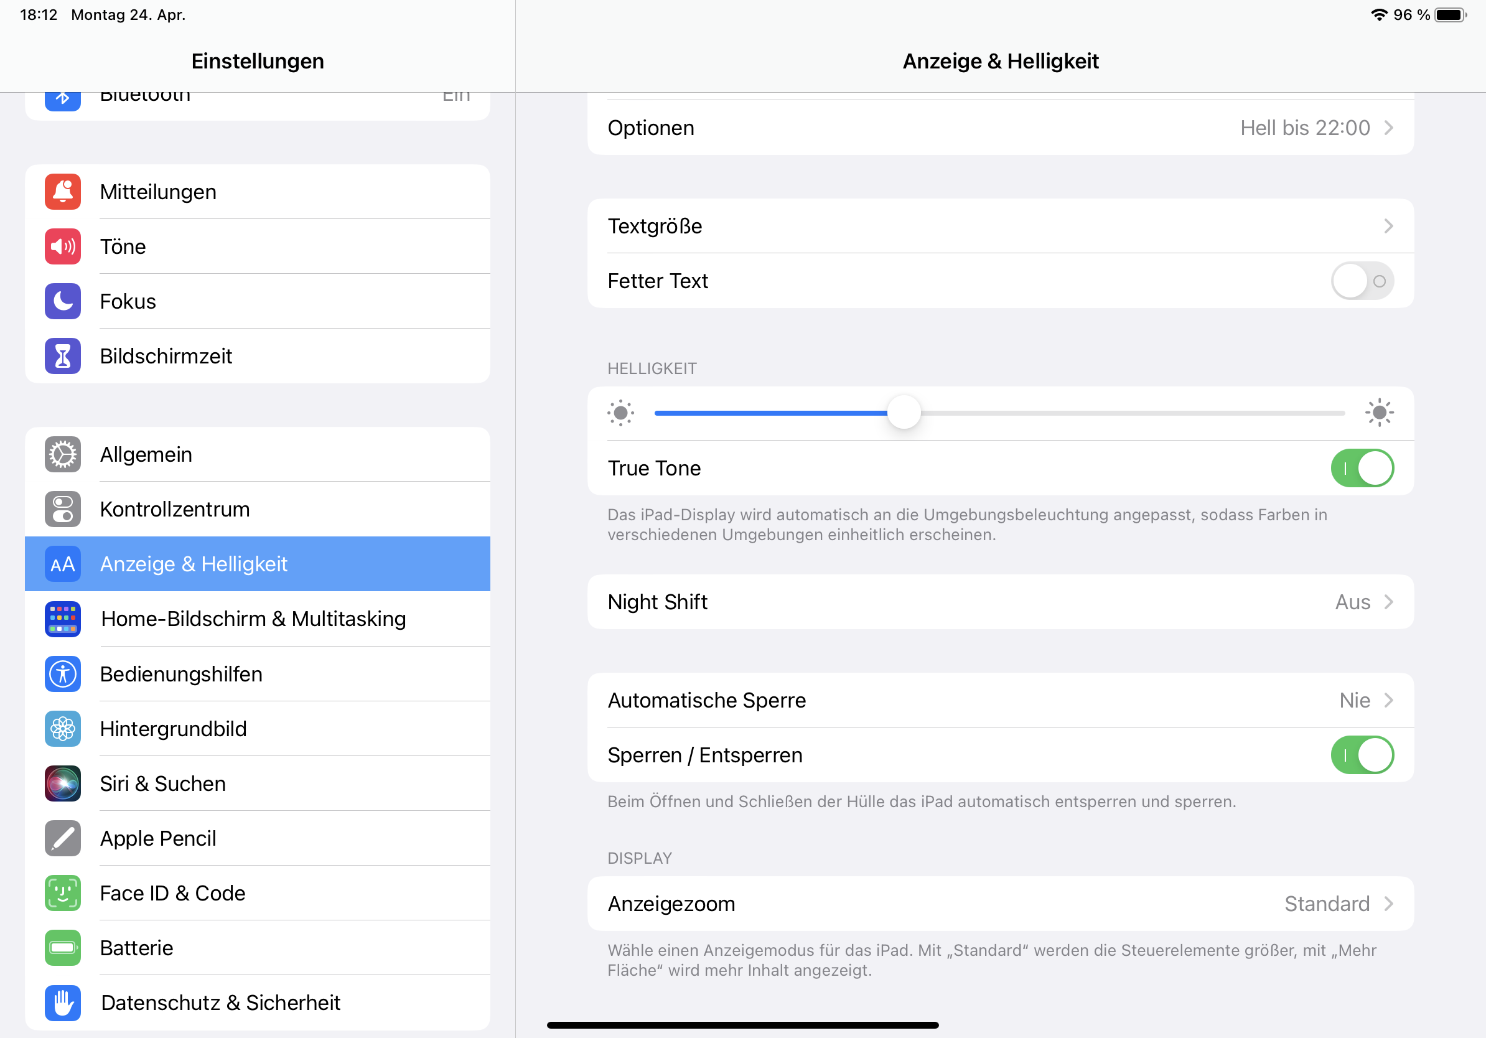Screen dimensions: 1486x1038
Task: Open Automatische Sperre set to Nie
Action: 1000,700
